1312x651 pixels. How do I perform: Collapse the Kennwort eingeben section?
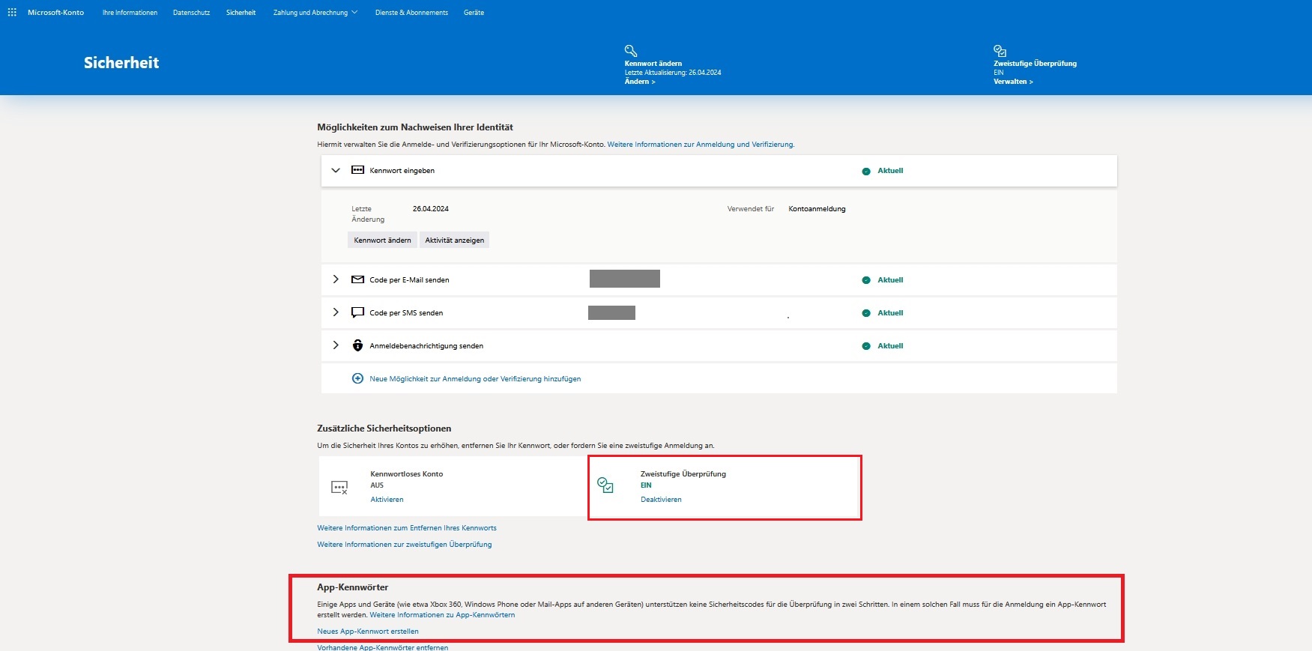[336, 170]
